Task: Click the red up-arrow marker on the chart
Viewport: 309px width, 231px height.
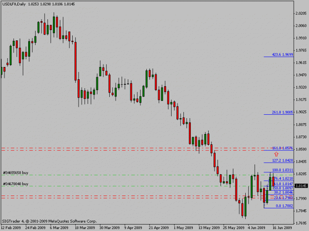Action: (x=276, y=154)
